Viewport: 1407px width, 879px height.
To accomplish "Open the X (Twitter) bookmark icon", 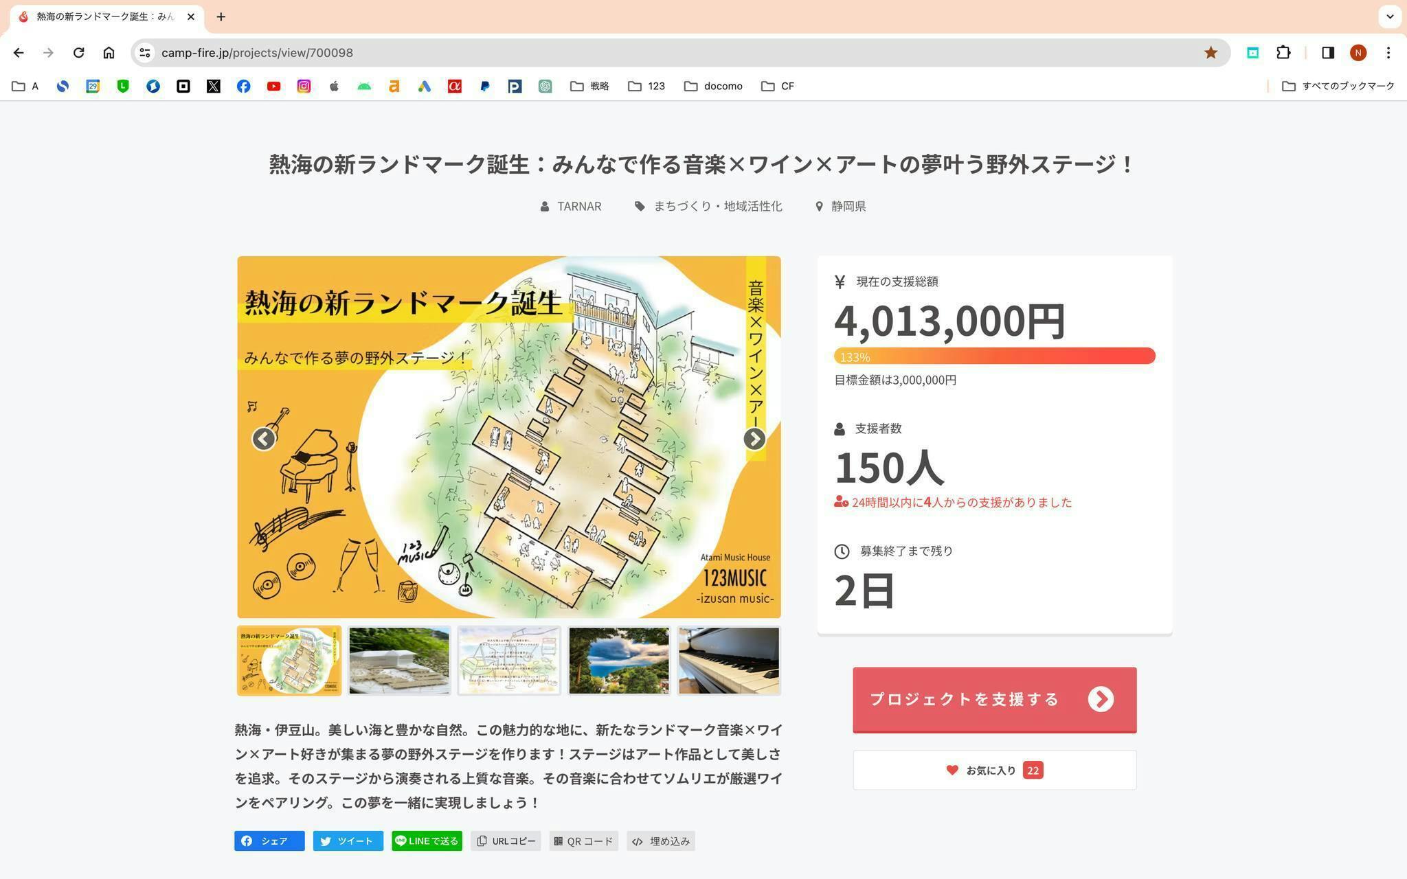I will tap(213, 86).
